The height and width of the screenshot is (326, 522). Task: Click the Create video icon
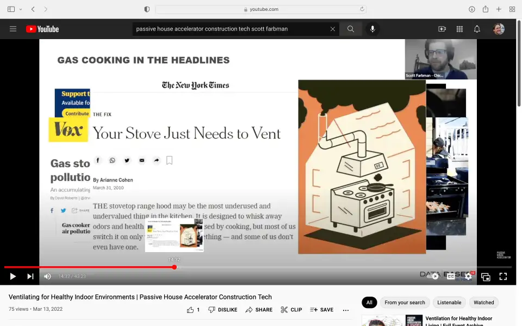pyautogui.click(x=442, y=29)
